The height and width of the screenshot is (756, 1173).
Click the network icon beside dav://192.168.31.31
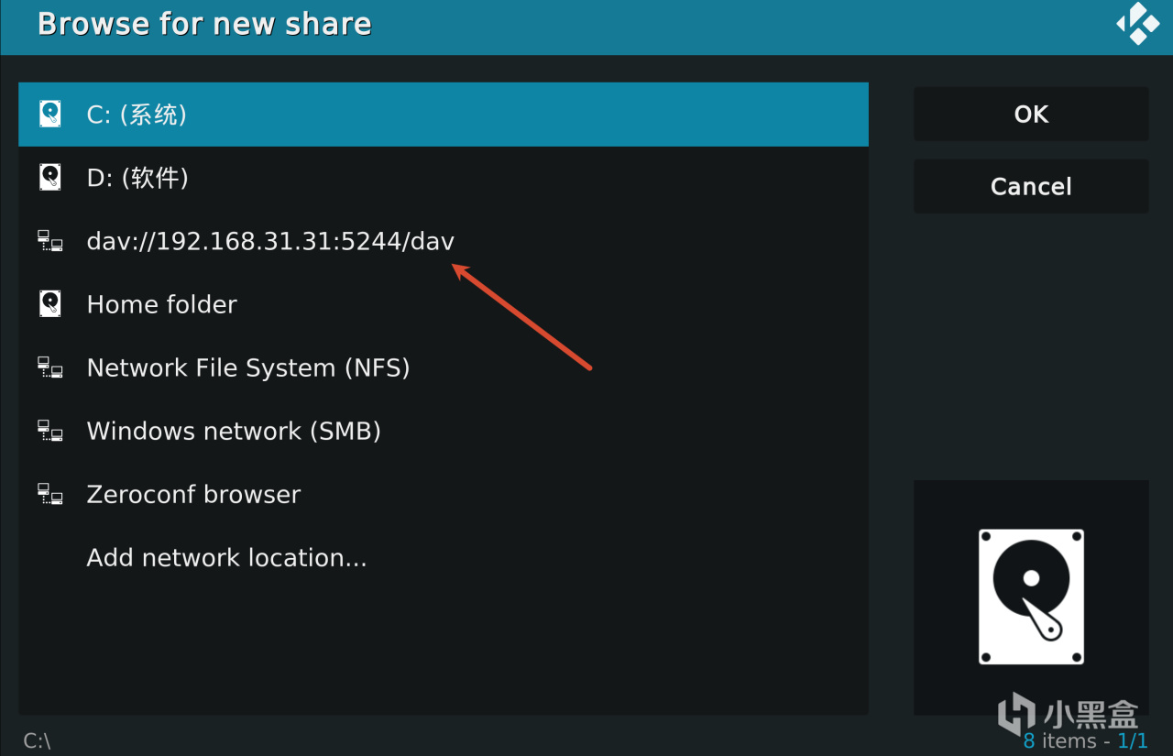(x=50, y=241)
